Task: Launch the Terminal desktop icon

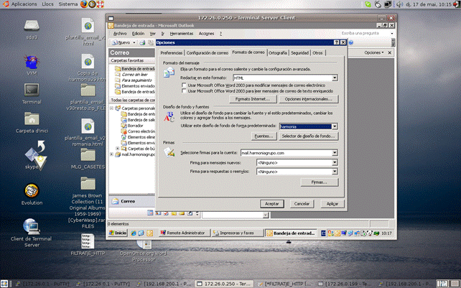Action: click(x=31, y=90)
